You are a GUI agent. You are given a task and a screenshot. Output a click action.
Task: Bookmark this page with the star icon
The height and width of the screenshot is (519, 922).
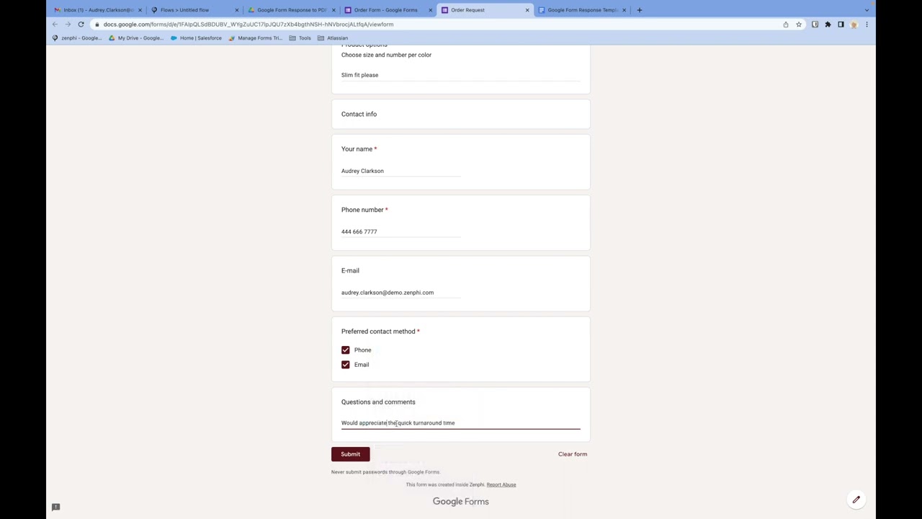(799, 25)
